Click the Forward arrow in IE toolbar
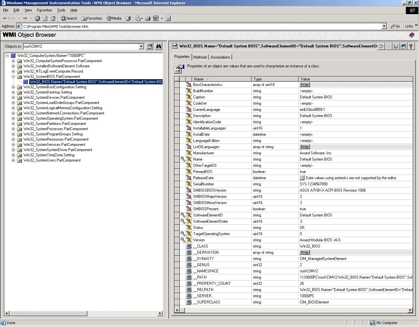This screenshot has width=419, height=327. click(25, 18)
